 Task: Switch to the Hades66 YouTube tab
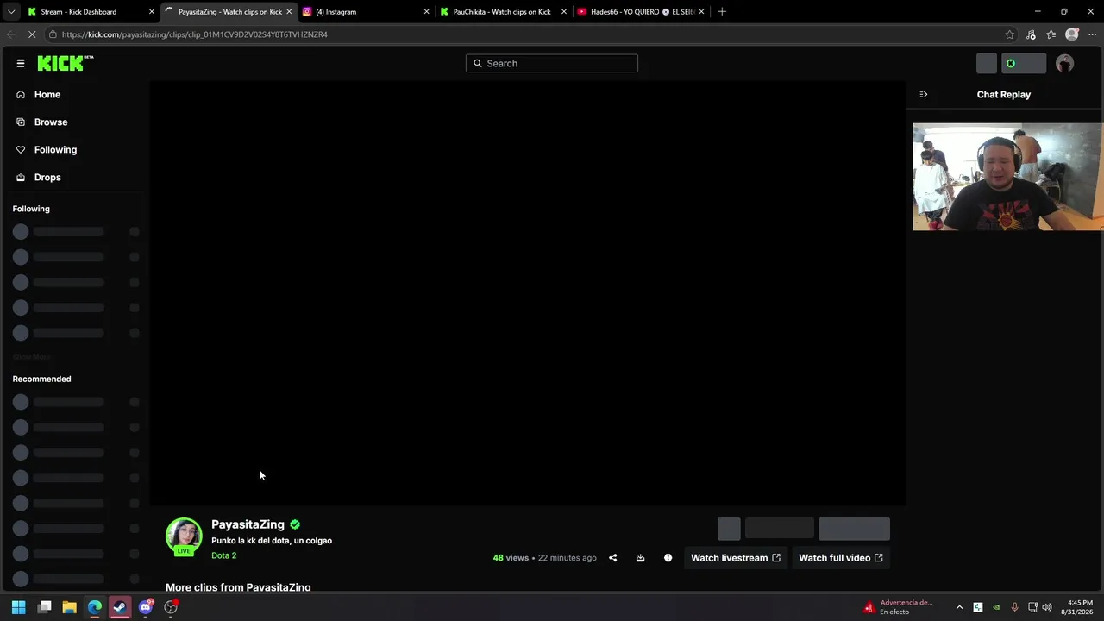[641, 12]
